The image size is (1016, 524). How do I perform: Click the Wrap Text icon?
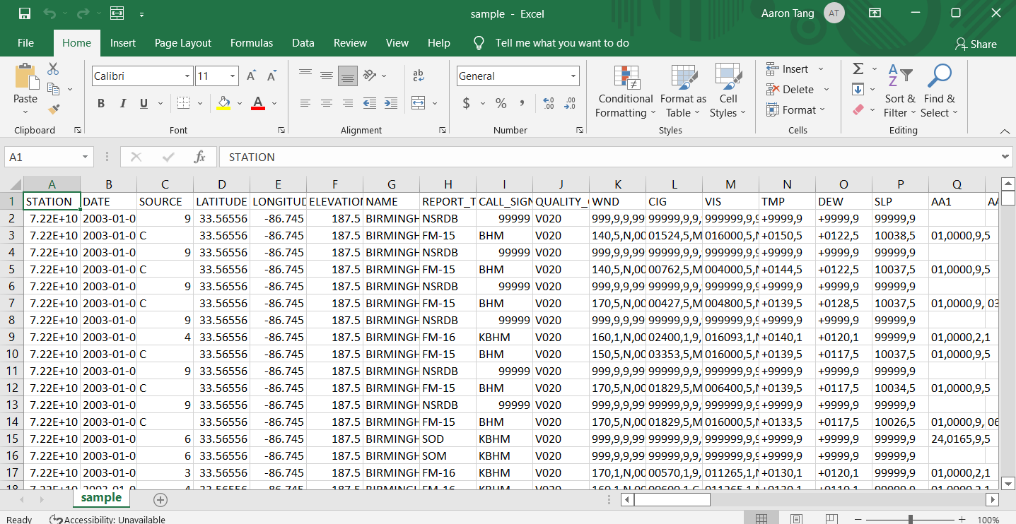[418, 76]
